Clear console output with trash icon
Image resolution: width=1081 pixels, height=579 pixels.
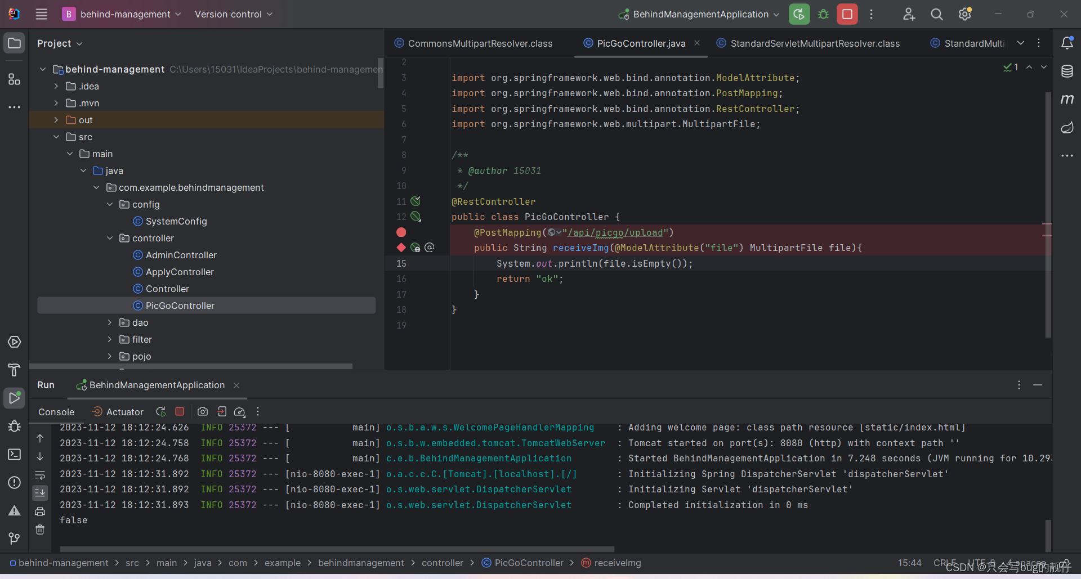coord(40,529)
